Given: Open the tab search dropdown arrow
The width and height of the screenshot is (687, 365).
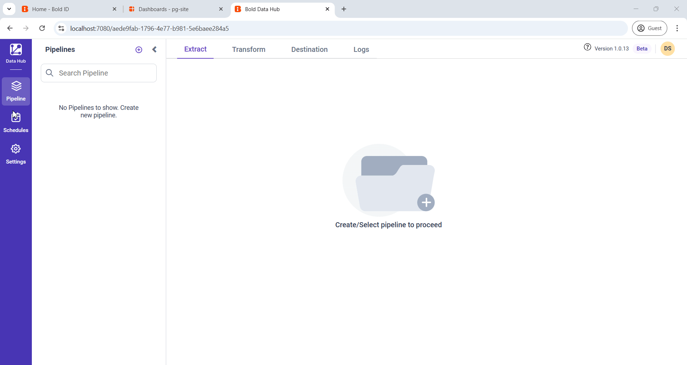Looking at the screenshot, I should click(9, 9).
